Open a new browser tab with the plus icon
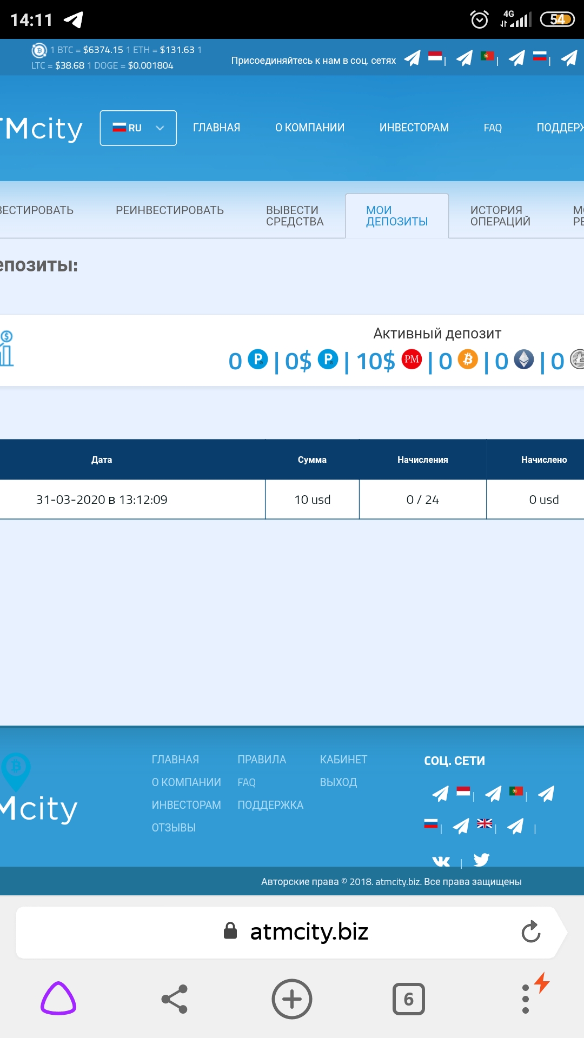The image size is (584, 1038). [292, 999]
